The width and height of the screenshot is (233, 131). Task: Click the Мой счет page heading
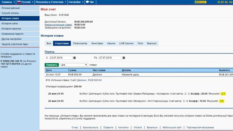tap(48, 9)
